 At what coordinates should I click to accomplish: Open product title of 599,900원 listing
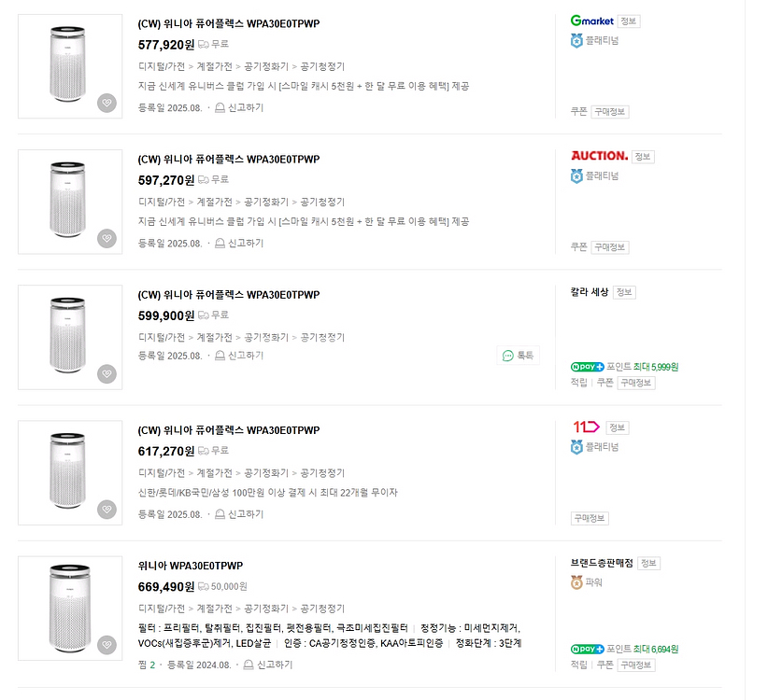click(x=228, y=295)
